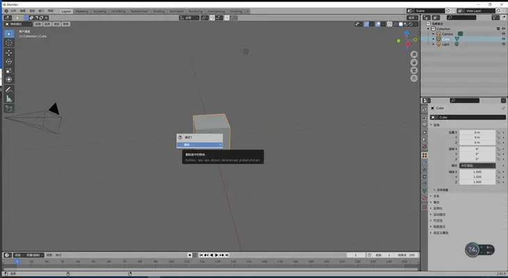Collapse the Transform panel in properties
This screenshot has height=278, width=508.
431,125
